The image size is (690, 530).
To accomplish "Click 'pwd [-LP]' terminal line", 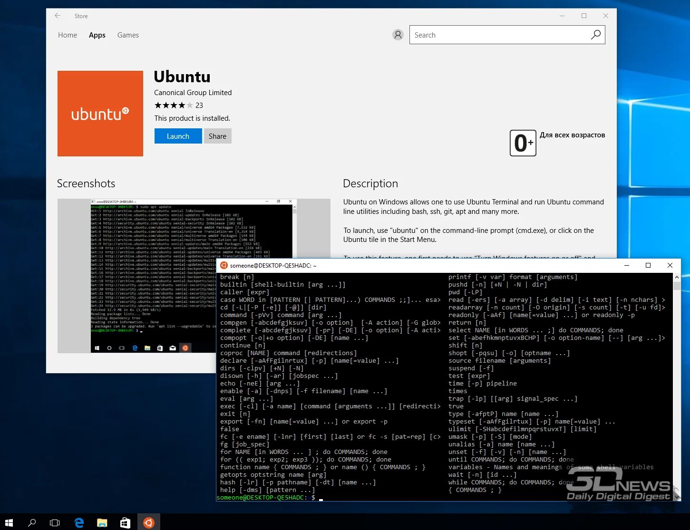I will [x=466, y=292].
